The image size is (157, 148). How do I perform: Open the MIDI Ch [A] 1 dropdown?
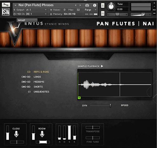tap(30, 14)
